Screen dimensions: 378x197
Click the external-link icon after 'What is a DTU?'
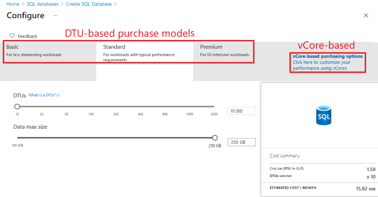(58, 95)
